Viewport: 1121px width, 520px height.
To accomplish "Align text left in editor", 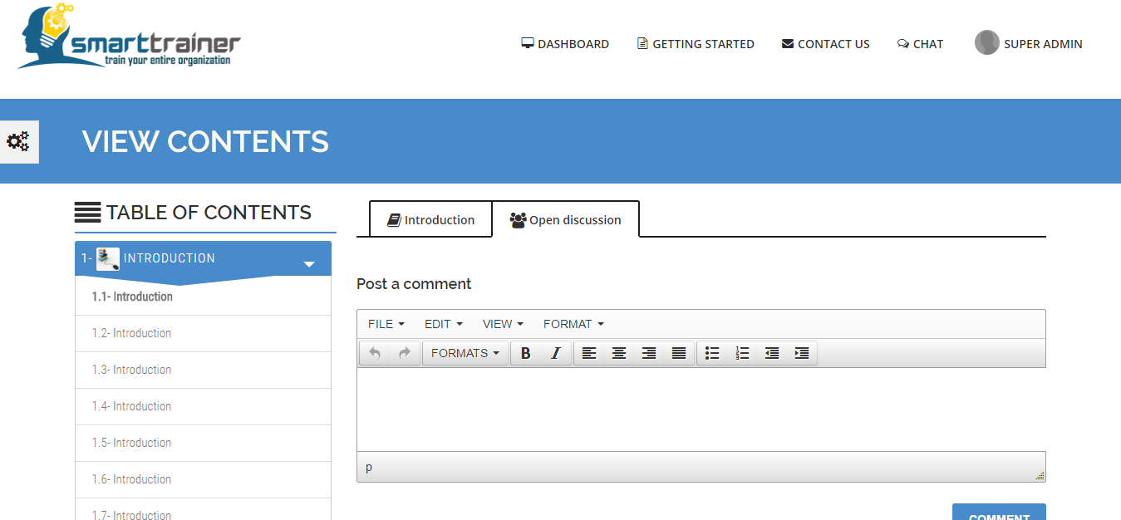I will click(588, 353).
